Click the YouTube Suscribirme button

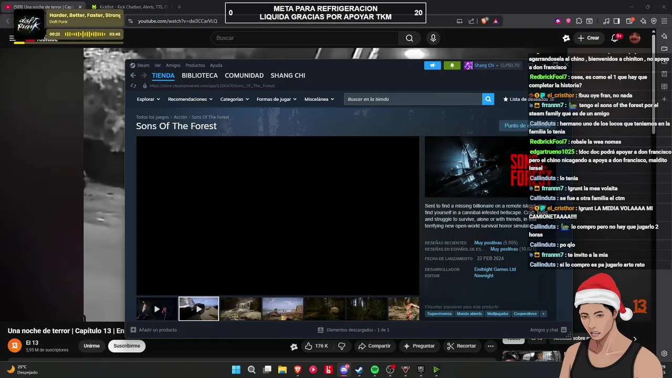click(x=127, y=346)
